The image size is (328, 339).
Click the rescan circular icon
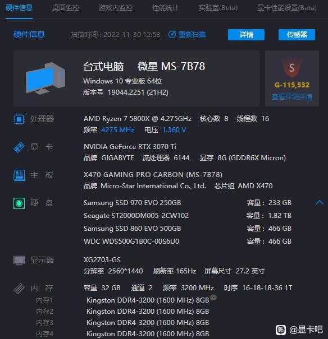coord(172,35)
